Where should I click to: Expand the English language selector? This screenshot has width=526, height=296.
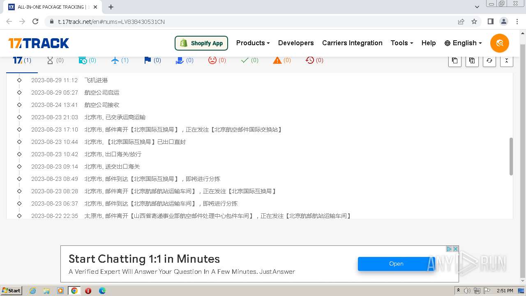point(463,43)
